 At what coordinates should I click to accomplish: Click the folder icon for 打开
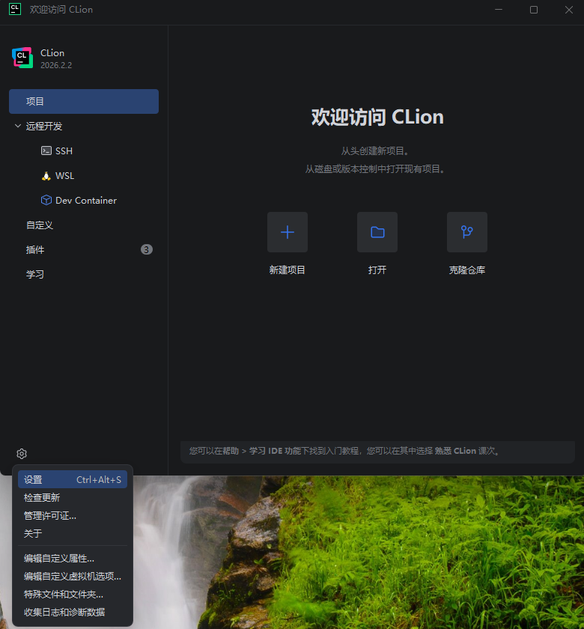(377, 232)
